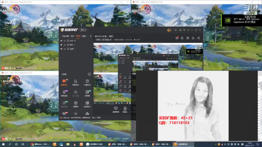262x147 pixels.
Task: Click the share icon in the room toolbar
Action: [x=198, y=38]
